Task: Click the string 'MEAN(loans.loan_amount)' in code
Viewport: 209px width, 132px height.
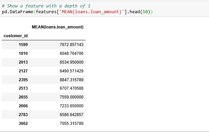Action: 92,12
